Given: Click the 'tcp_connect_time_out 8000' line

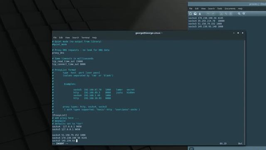Looking at the screenshot, I should [69, 64].
